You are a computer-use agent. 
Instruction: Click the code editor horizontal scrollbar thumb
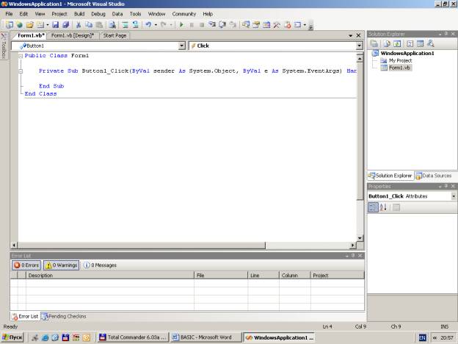point(142,245)
